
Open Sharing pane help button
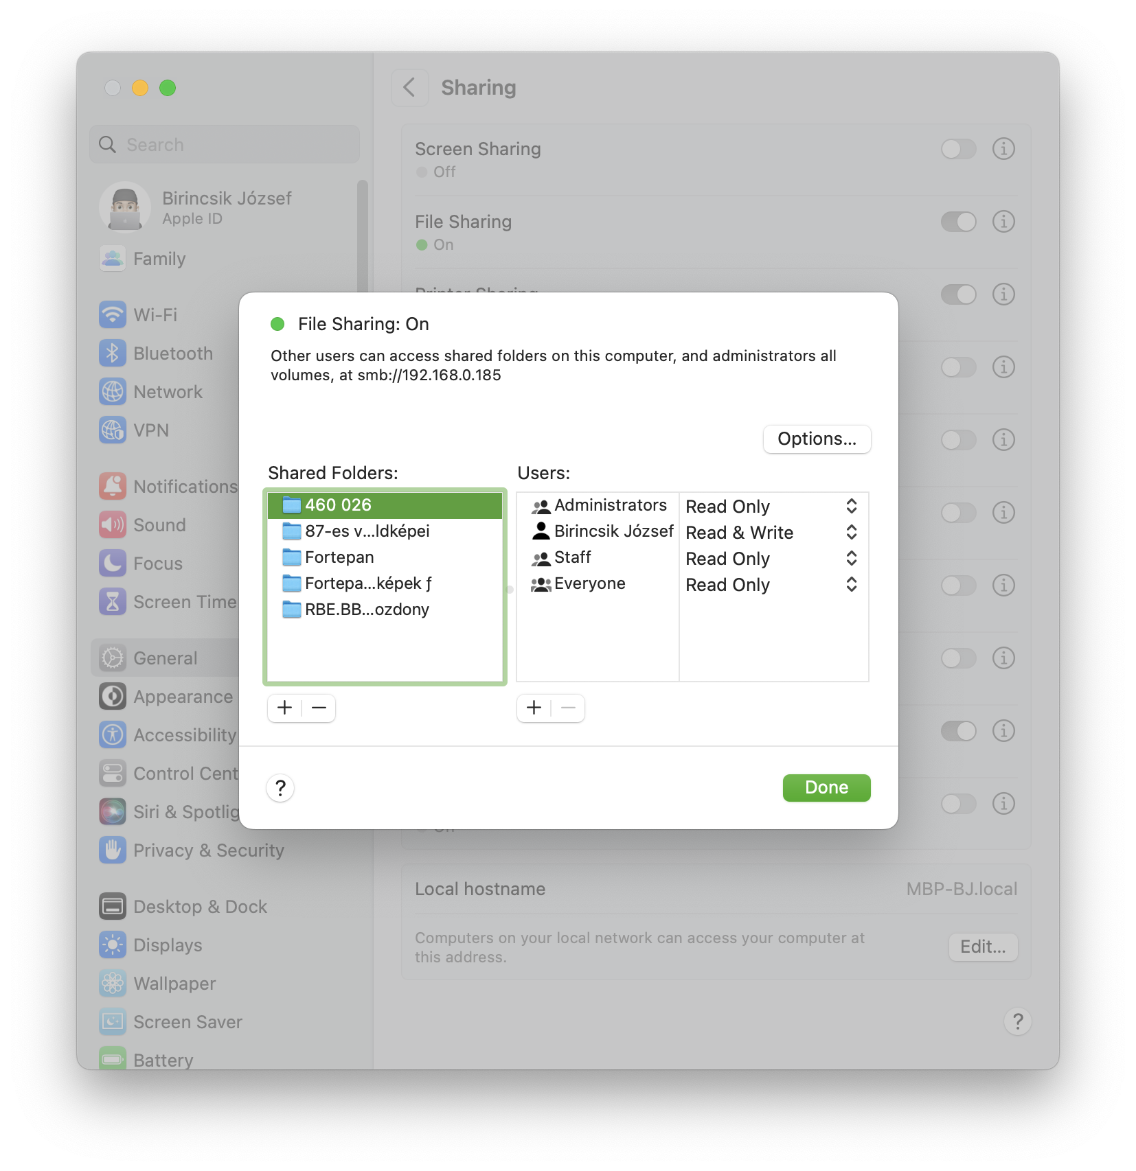click(1018, 1021)
